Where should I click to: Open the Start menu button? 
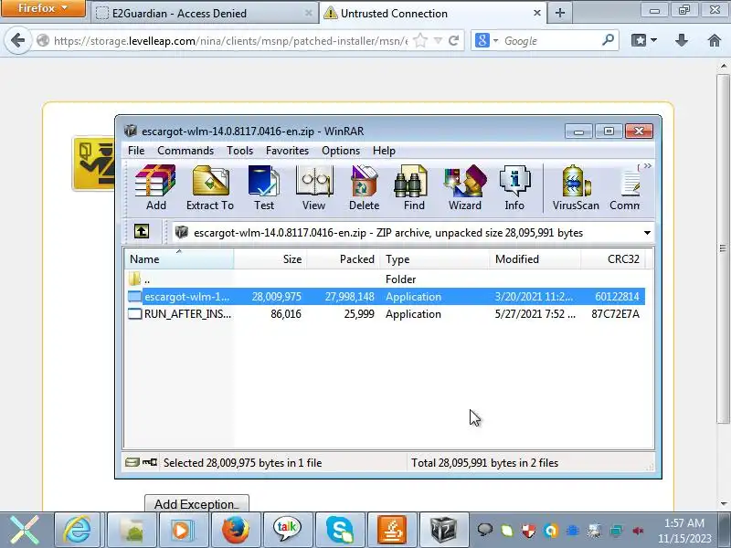(26, 530)
